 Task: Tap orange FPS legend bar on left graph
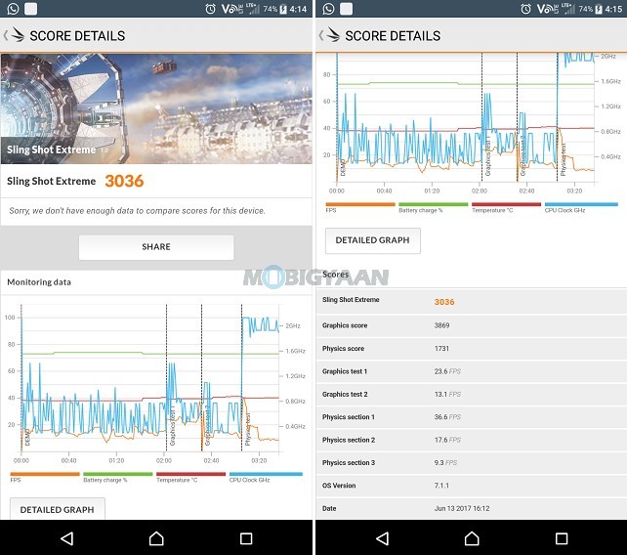click(45, 474)
